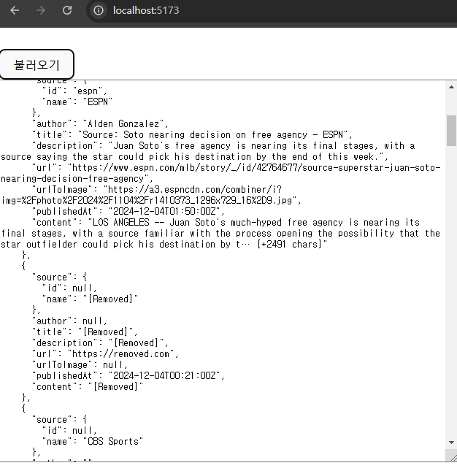Click the publishedAt 2024-12-04T01:50:00Z line

(128, 212)
